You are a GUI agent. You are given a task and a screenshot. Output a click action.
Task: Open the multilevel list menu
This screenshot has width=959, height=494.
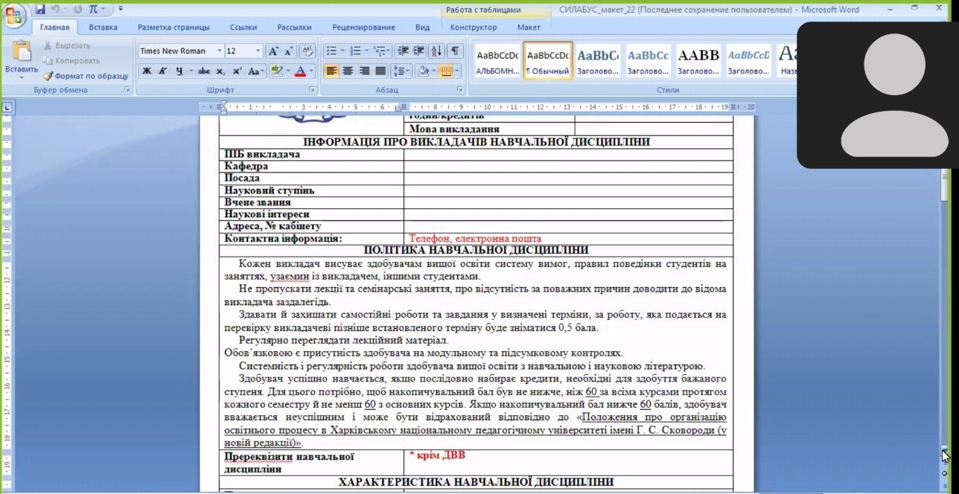point(381,51)
